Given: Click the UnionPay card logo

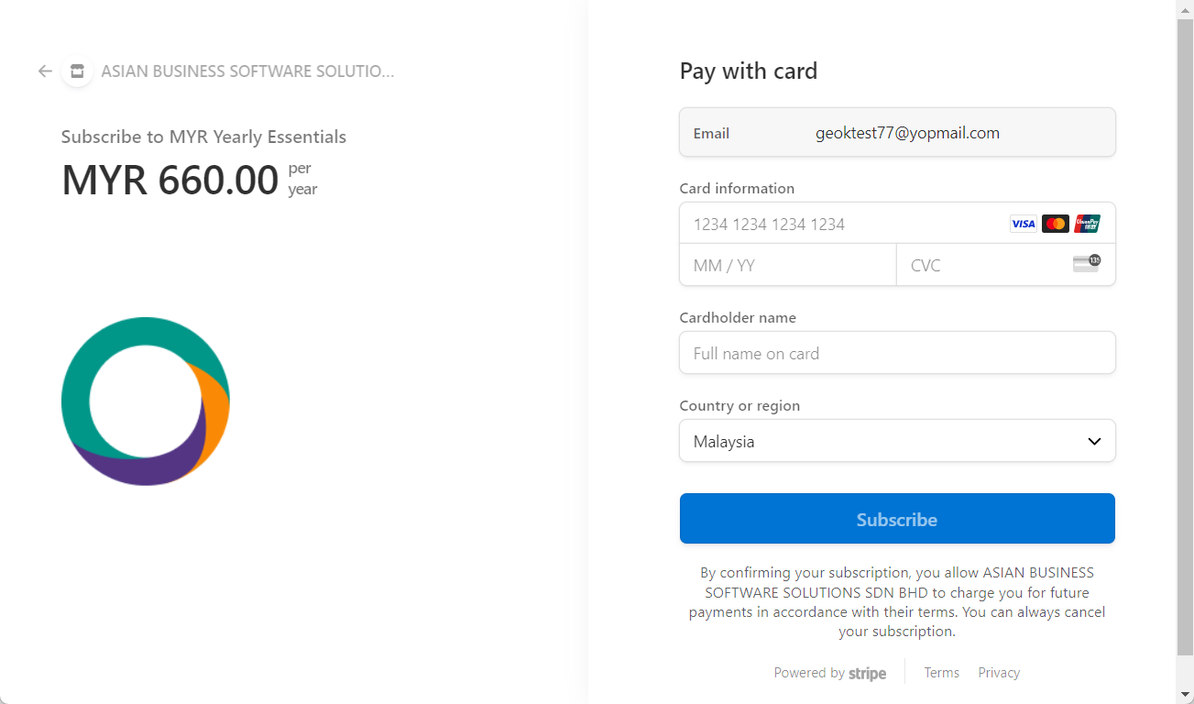Looking at the screenshot, I should (x=1087, y=224).
